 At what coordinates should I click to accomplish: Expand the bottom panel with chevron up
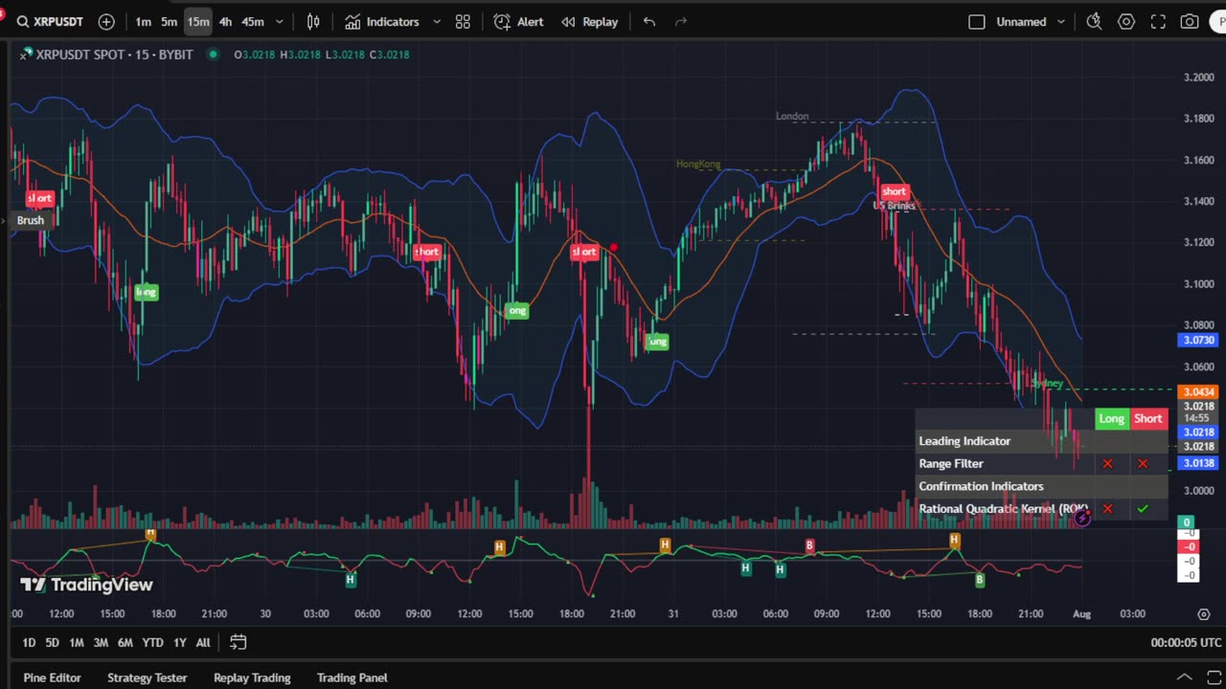pos(1186,678)
